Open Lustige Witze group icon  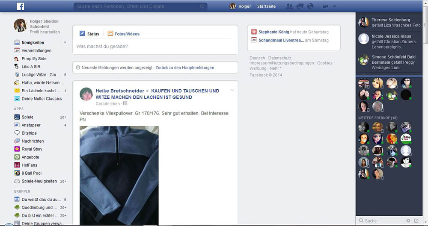[x=17, y=74]
